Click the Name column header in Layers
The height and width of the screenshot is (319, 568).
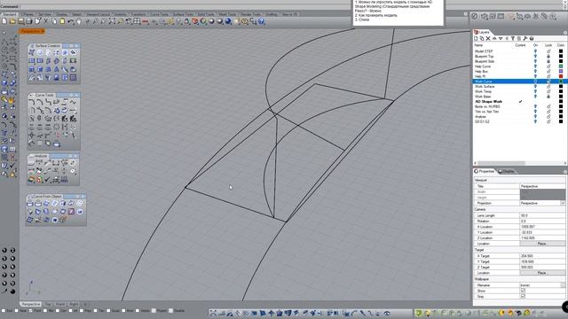pyautogui.click(x=478, y=45)
